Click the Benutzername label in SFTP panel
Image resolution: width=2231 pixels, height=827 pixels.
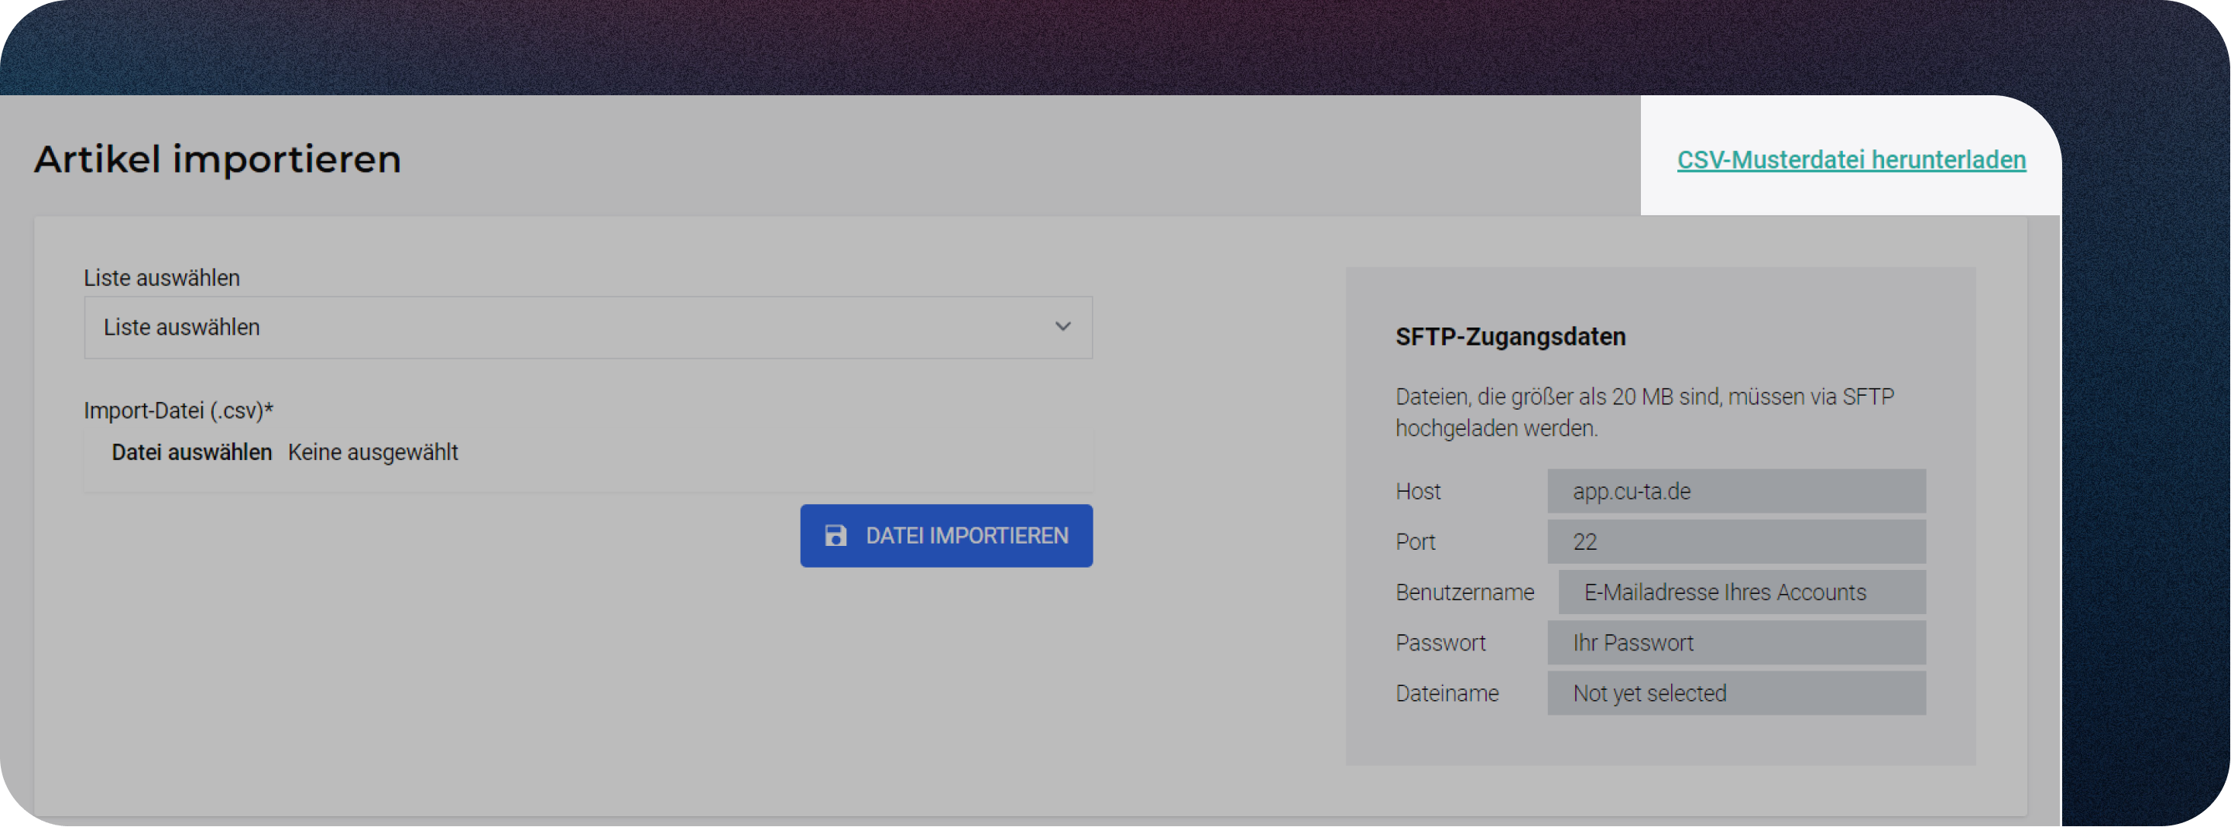tap(1464, 592)
